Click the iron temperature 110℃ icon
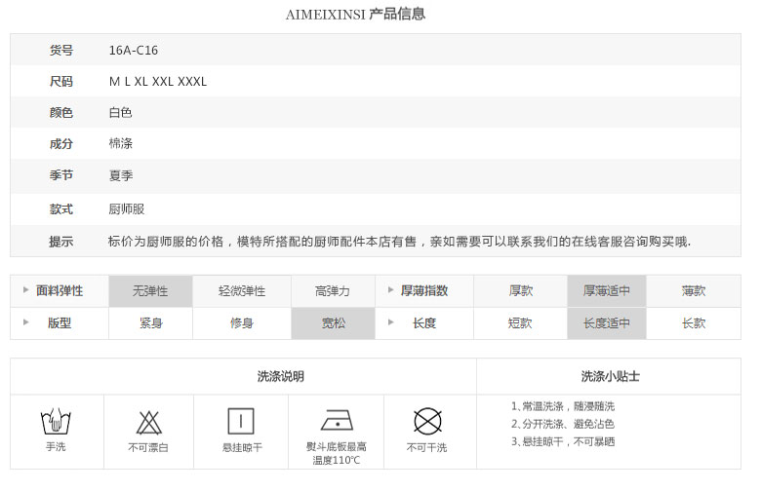Screen dimensions: 761x492 coord(337,420)
